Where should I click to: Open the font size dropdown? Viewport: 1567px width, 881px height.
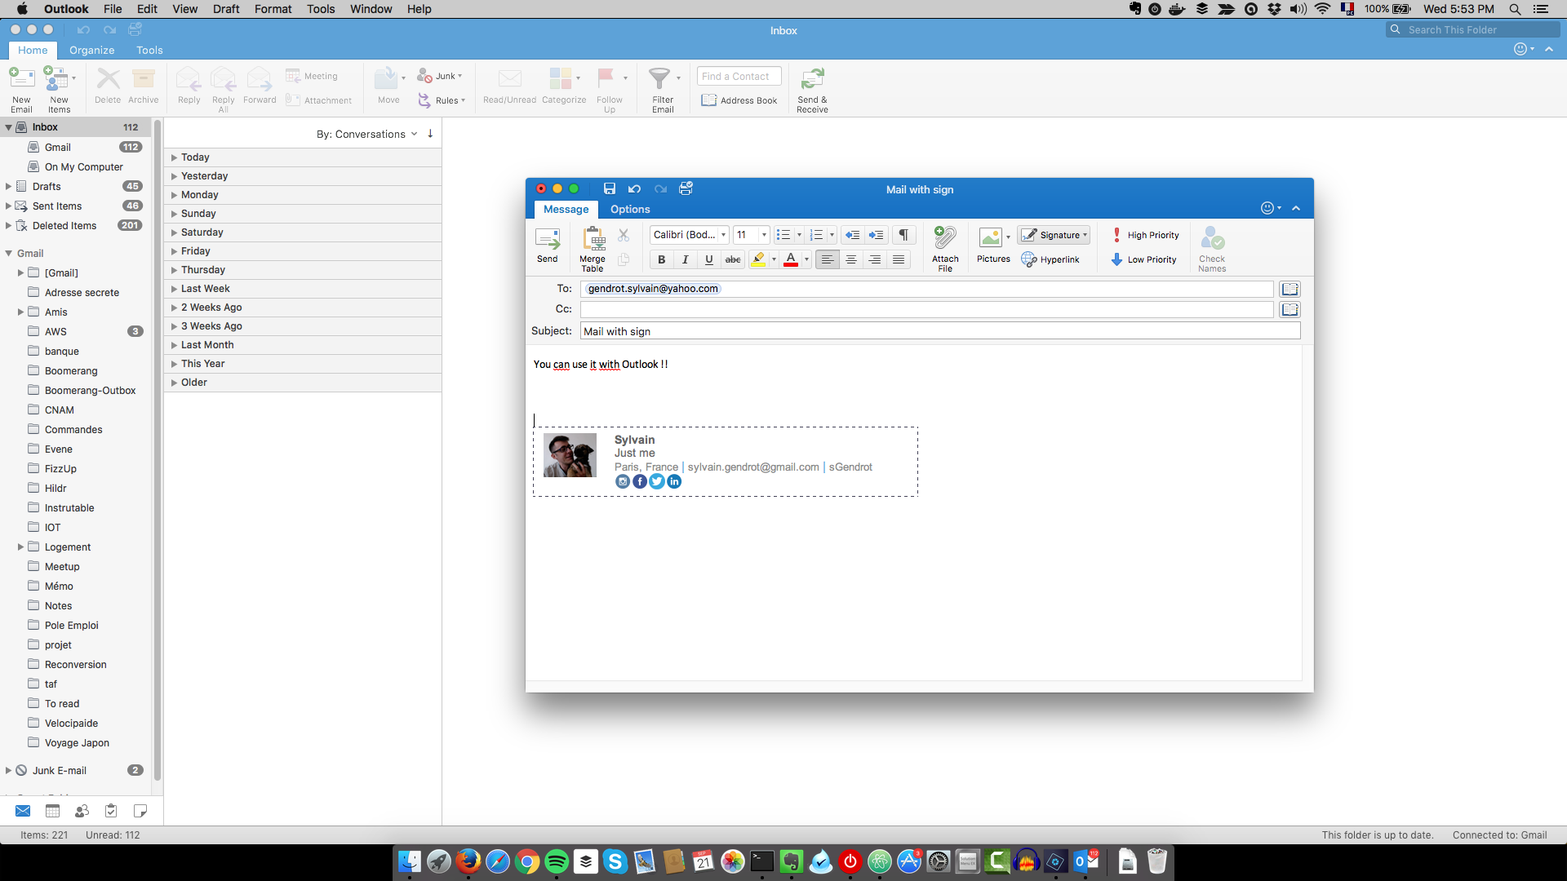click(764, 235)
